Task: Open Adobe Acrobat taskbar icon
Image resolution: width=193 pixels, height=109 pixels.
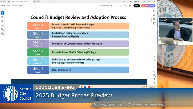Action: [x=89, y=87]
